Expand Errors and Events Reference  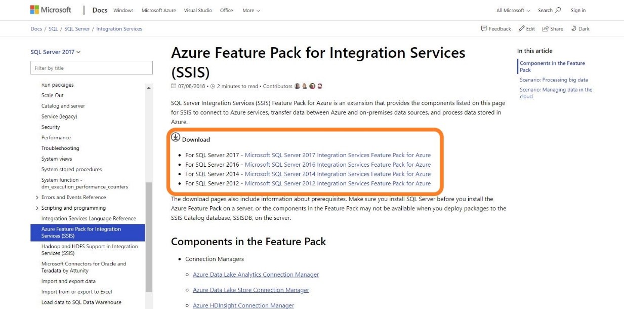coord(37,198)
